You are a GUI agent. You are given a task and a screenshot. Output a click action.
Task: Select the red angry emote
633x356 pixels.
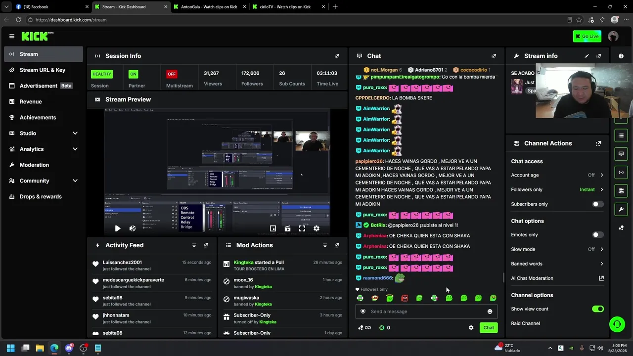[405, 298]
